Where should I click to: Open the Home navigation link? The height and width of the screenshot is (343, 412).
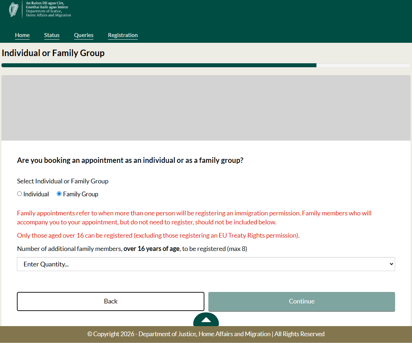click(22, 35)
